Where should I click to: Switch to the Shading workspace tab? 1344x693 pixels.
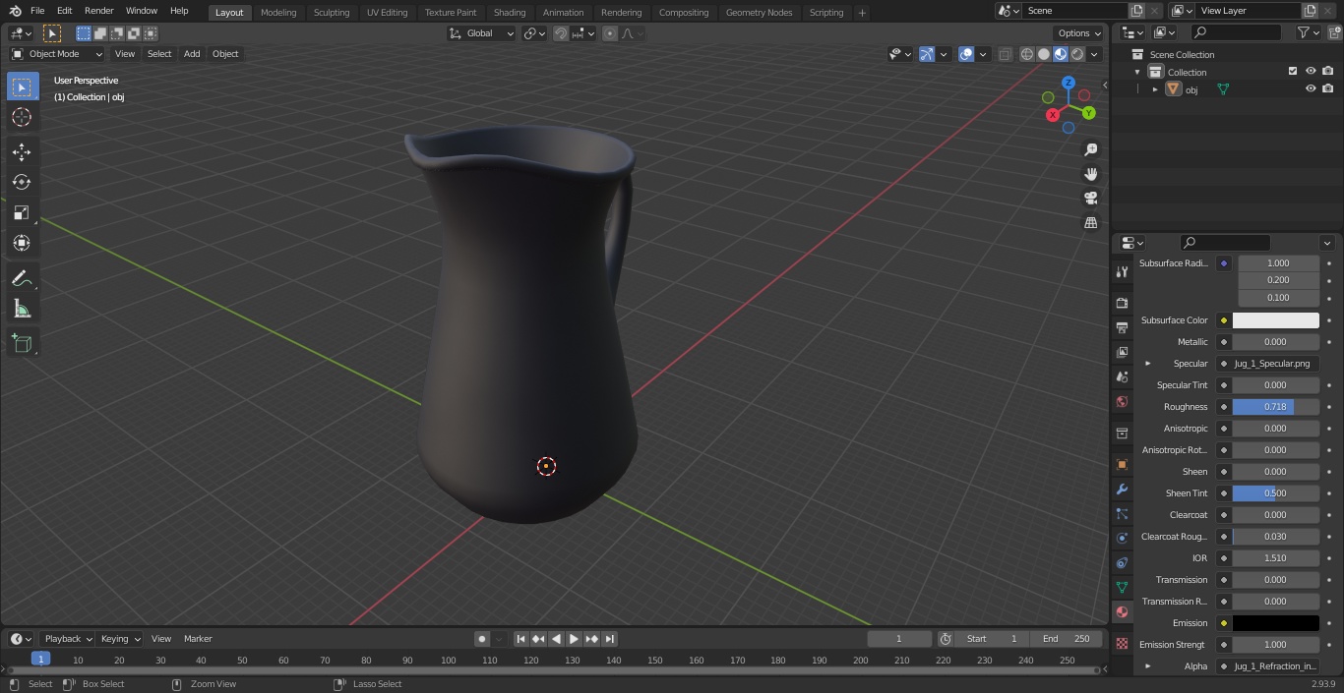point(510,12)
